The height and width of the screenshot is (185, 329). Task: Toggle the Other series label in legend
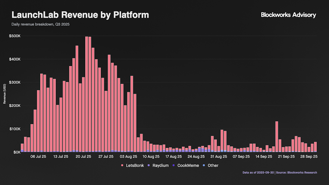(213, 165)
